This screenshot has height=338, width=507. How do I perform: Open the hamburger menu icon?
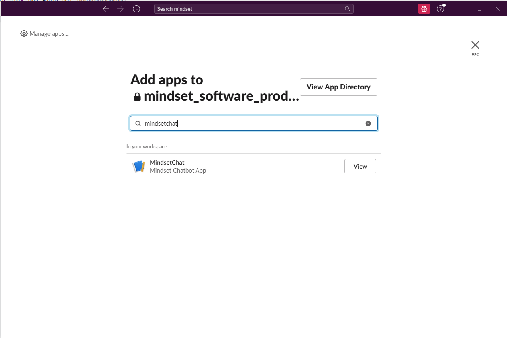tap(10, 9)
